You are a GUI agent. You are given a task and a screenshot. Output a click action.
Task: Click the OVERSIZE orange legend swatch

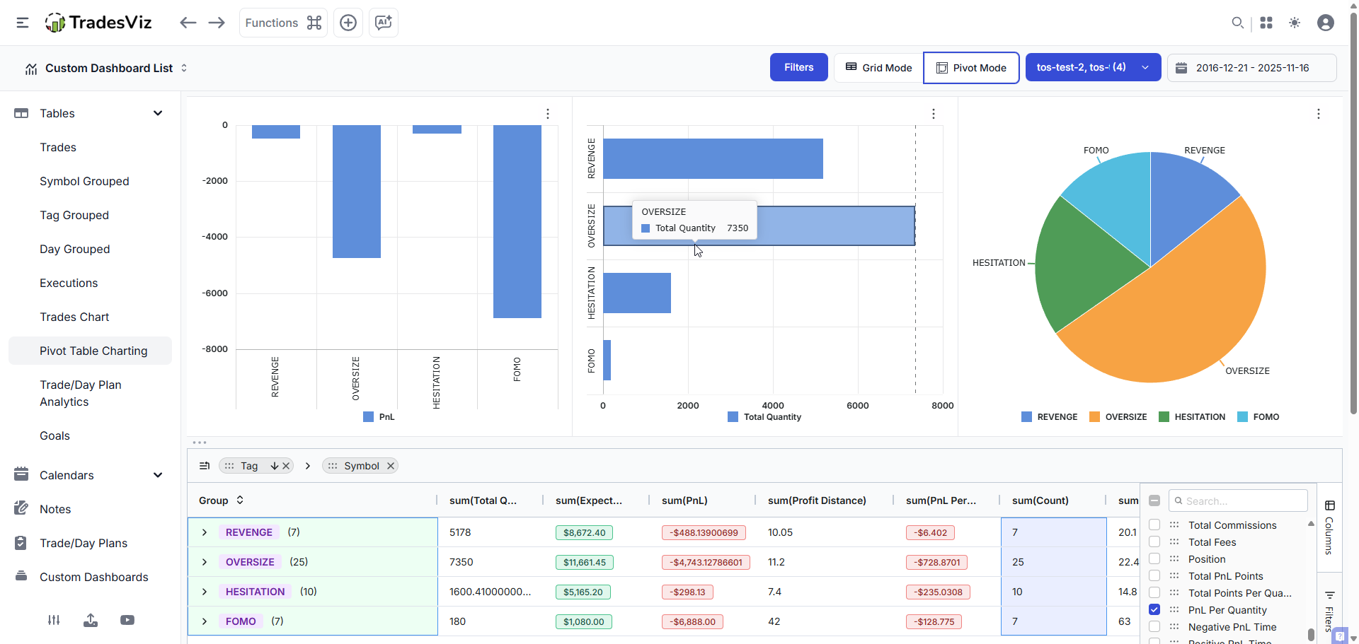click(x=1094, y=416)
